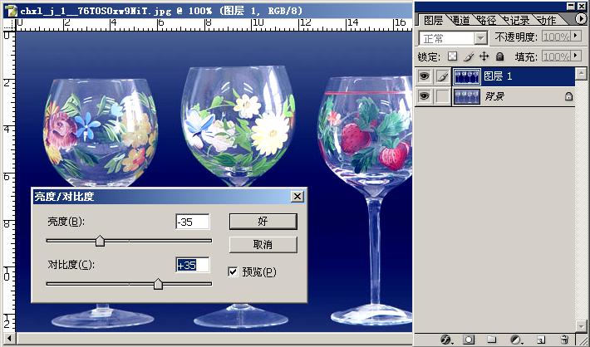590x347 pixels.
Task: Click the 取消 cancel button
Action: (x=263, y=244)
